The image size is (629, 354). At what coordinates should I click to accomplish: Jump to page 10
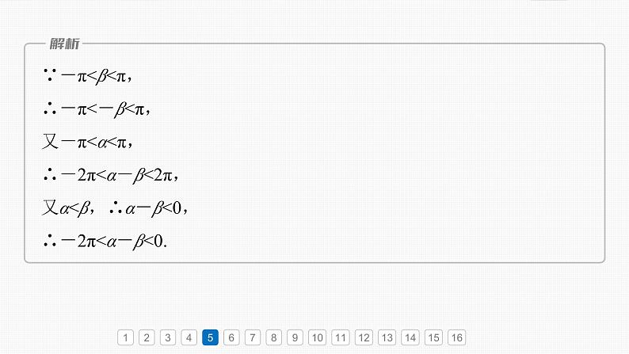317,338
